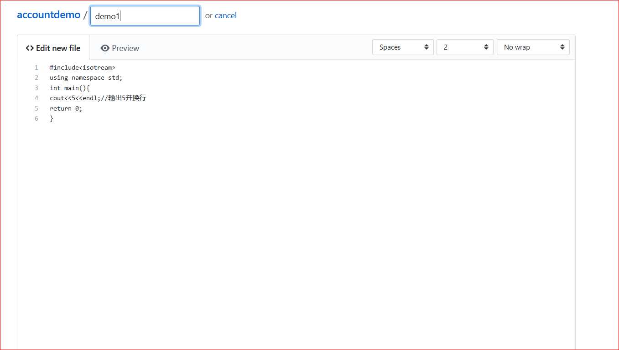Click the eye icon on Preview tab
619x350 pixels.
point(105,48)
